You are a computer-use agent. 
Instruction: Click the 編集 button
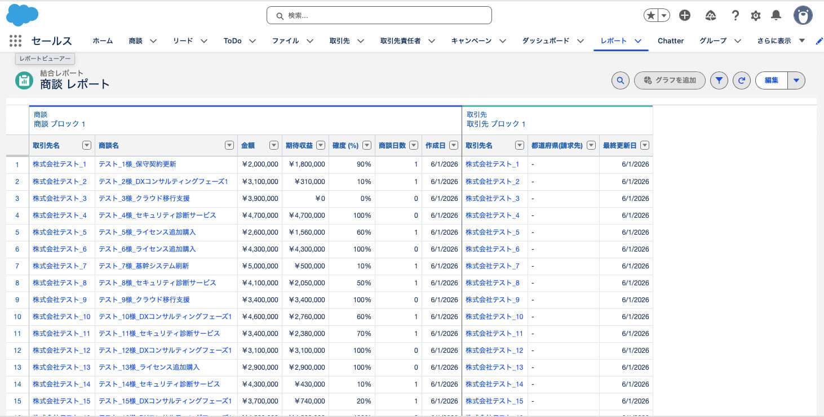coord(771,80)
